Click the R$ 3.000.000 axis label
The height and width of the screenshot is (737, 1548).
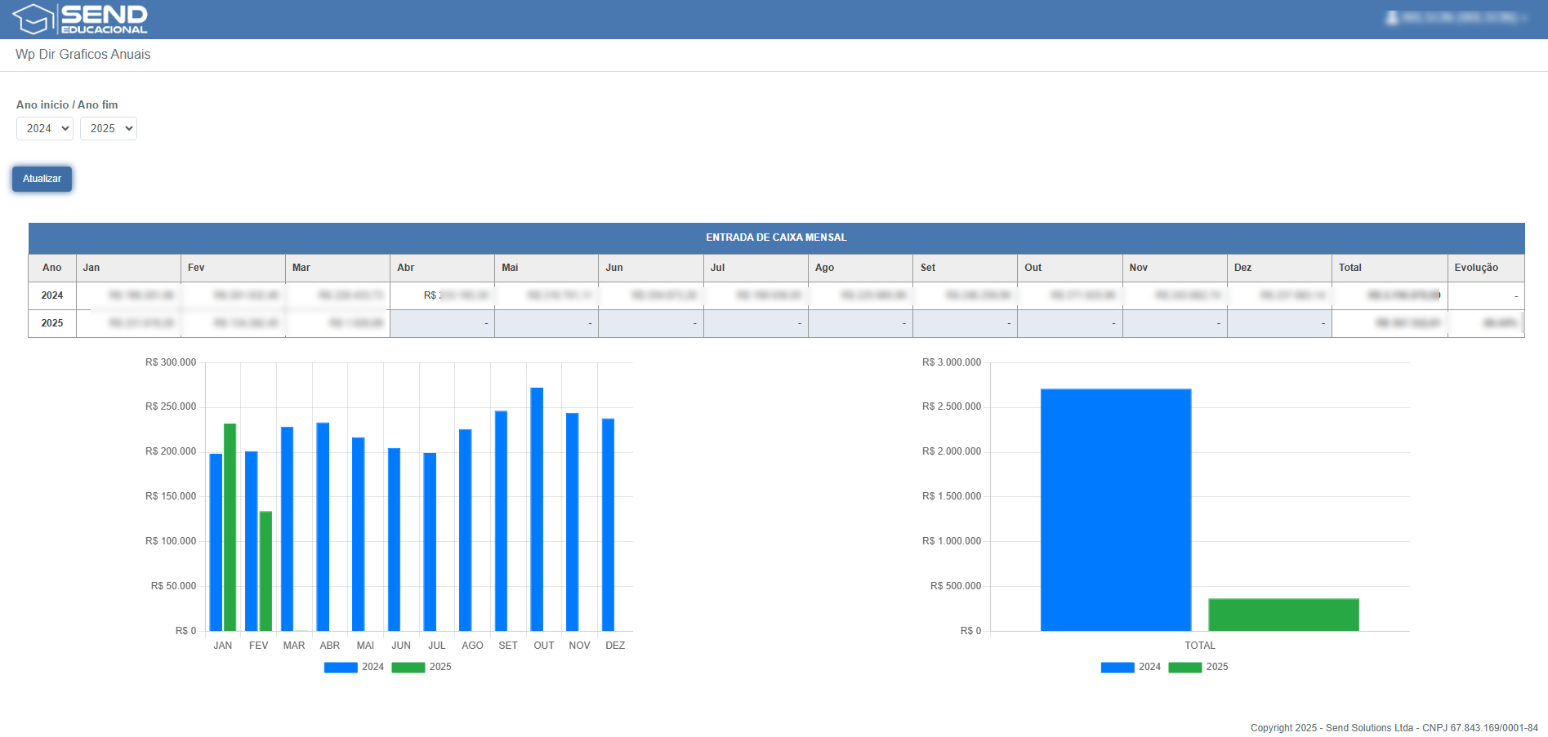tap(952, 362)
